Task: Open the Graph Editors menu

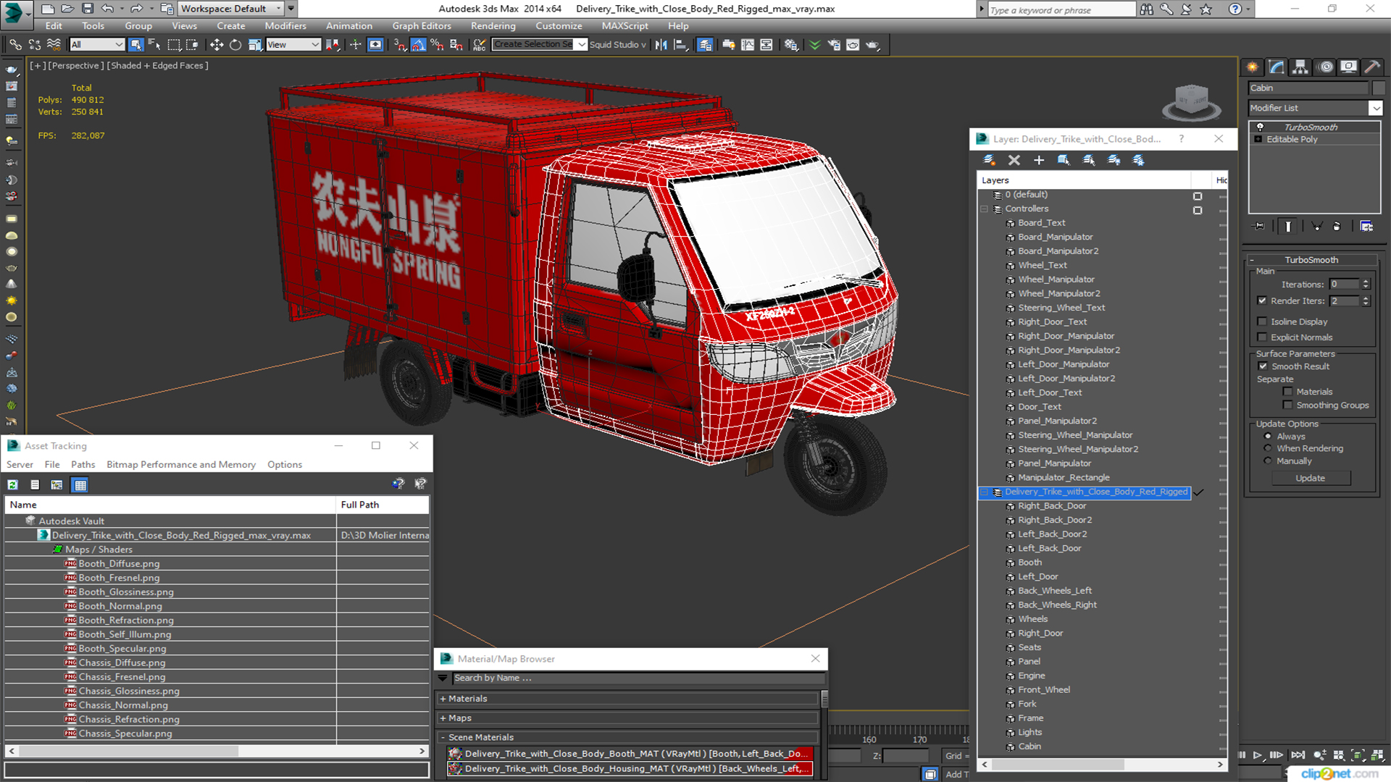Action: tap(421, 26)
